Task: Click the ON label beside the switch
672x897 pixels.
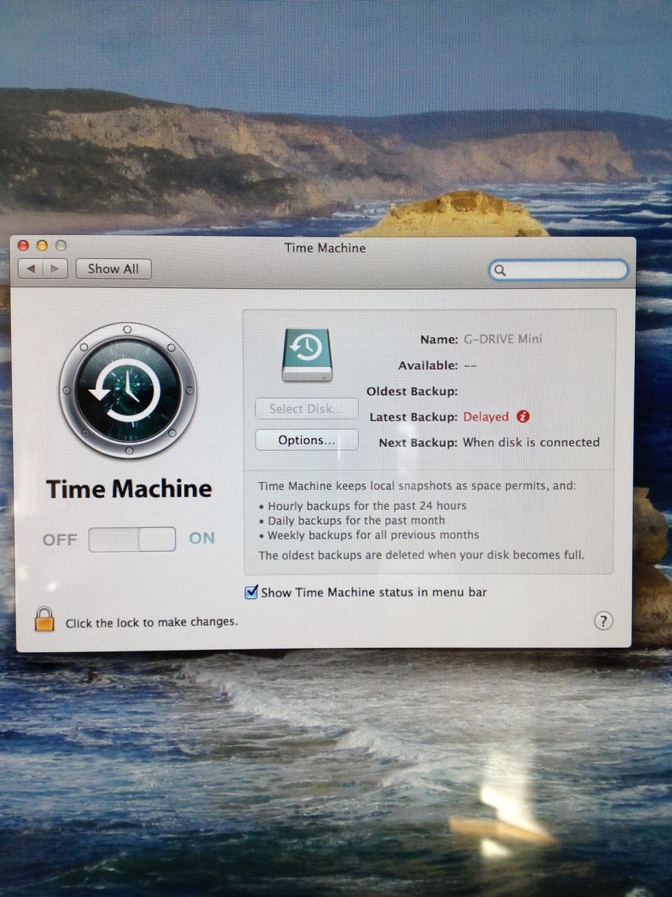Action: click(x=202, y=539)
